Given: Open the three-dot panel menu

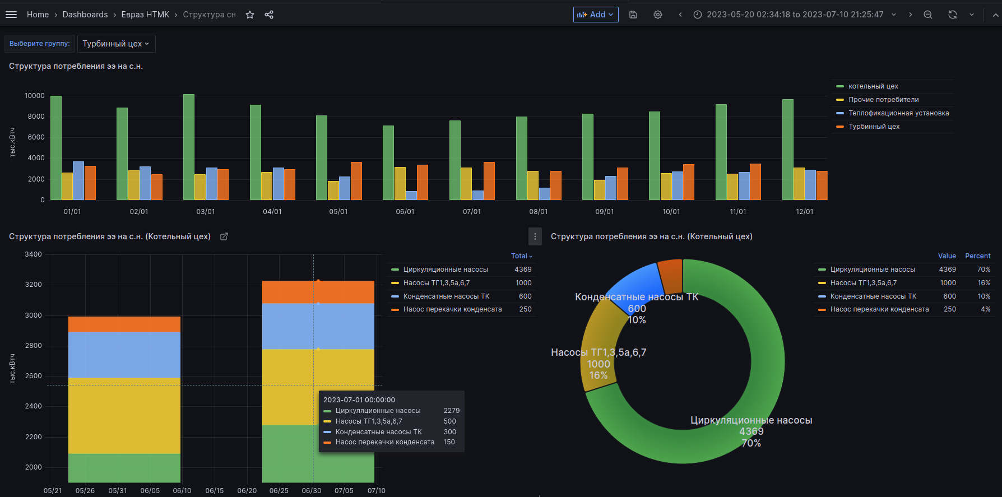Looking at the screenshot, I should [x=535, y=236].
